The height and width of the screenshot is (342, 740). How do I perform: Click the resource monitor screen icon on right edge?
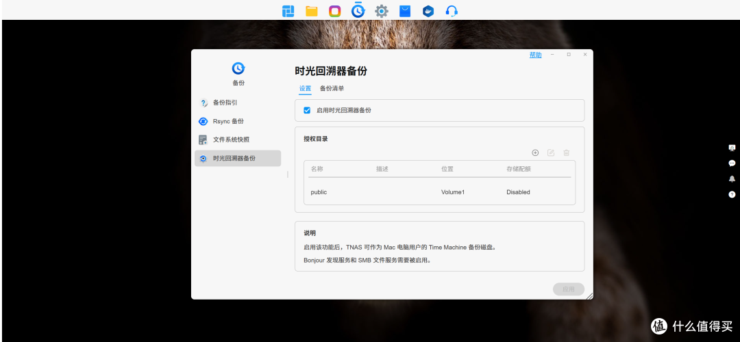pyautogui.click(x=732, y=148)
